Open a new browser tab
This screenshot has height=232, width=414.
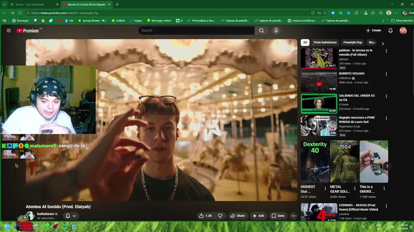coord(117,5)
